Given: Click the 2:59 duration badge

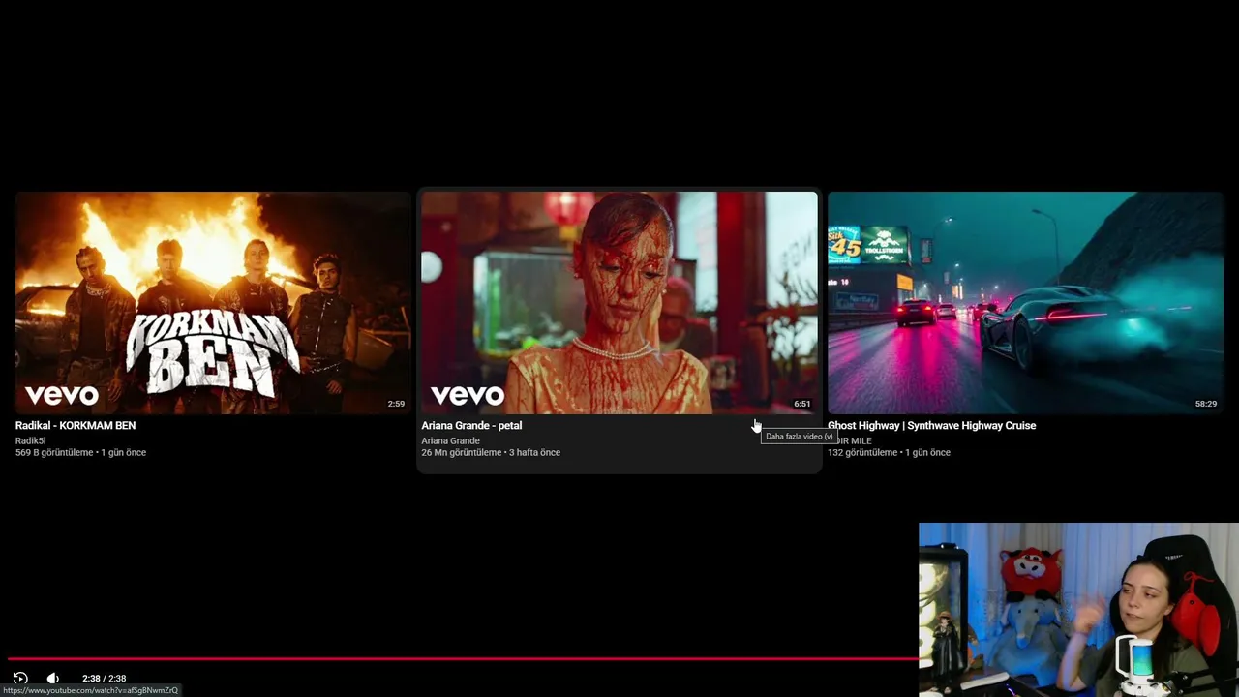Looking at the screenshot, I should pos(396,404).
